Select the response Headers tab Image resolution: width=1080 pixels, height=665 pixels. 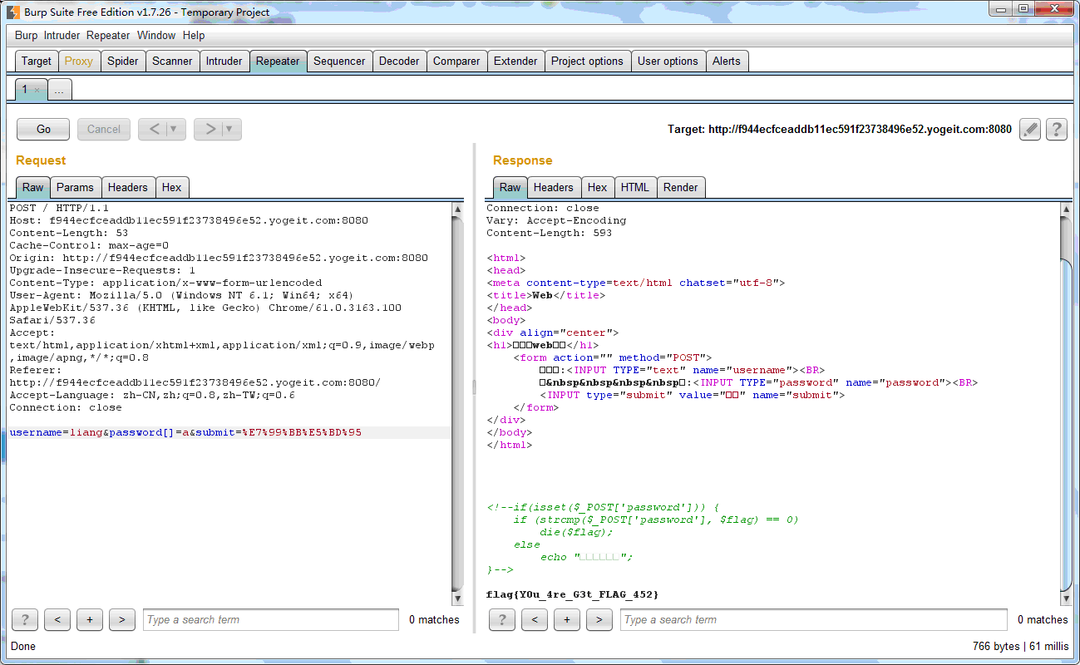pos(554,187)
